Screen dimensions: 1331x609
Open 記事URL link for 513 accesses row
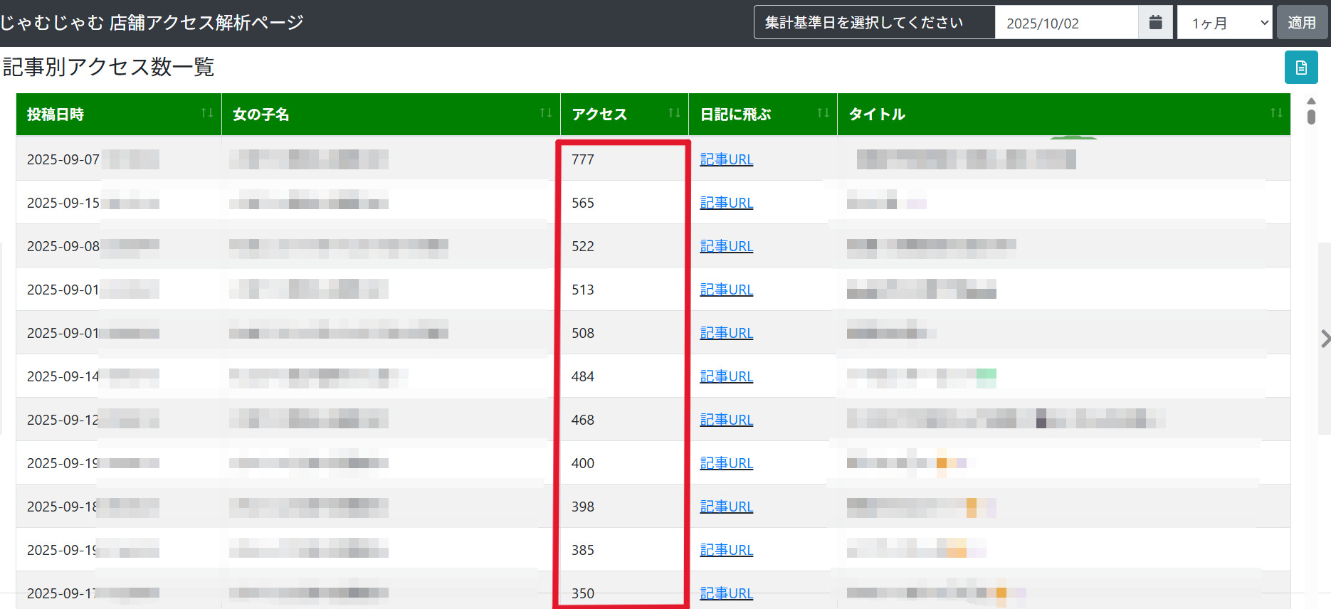[x=726, y=290]
